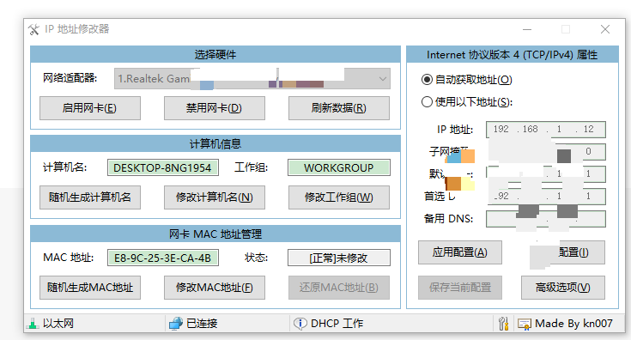This screenshot has width=631, height=340.
Task: Open Advanced options (V) button
Action: [x=563, y=288]
